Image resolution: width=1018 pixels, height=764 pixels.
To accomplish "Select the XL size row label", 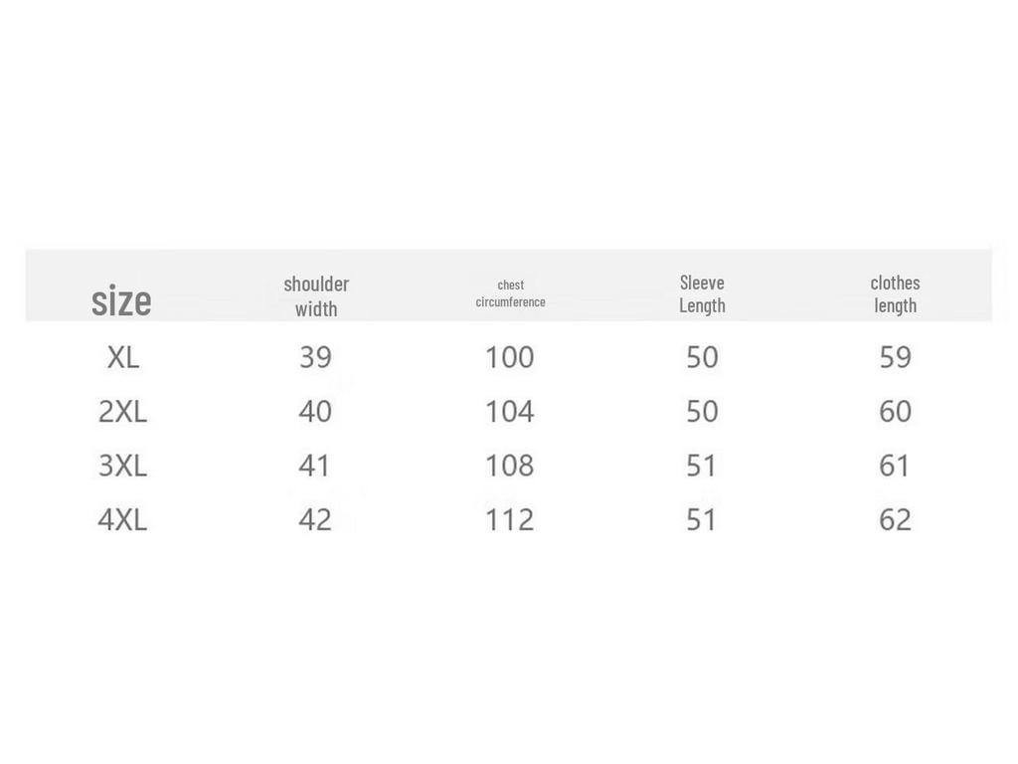I will point(122,357).
